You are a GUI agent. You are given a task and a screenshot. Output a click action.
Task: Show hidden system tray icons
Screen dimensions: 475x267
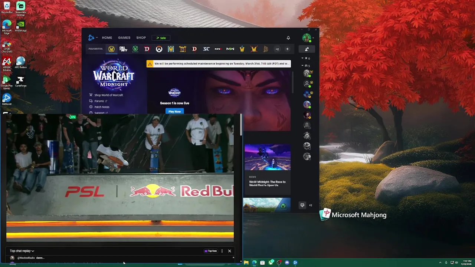pos(440,263)
